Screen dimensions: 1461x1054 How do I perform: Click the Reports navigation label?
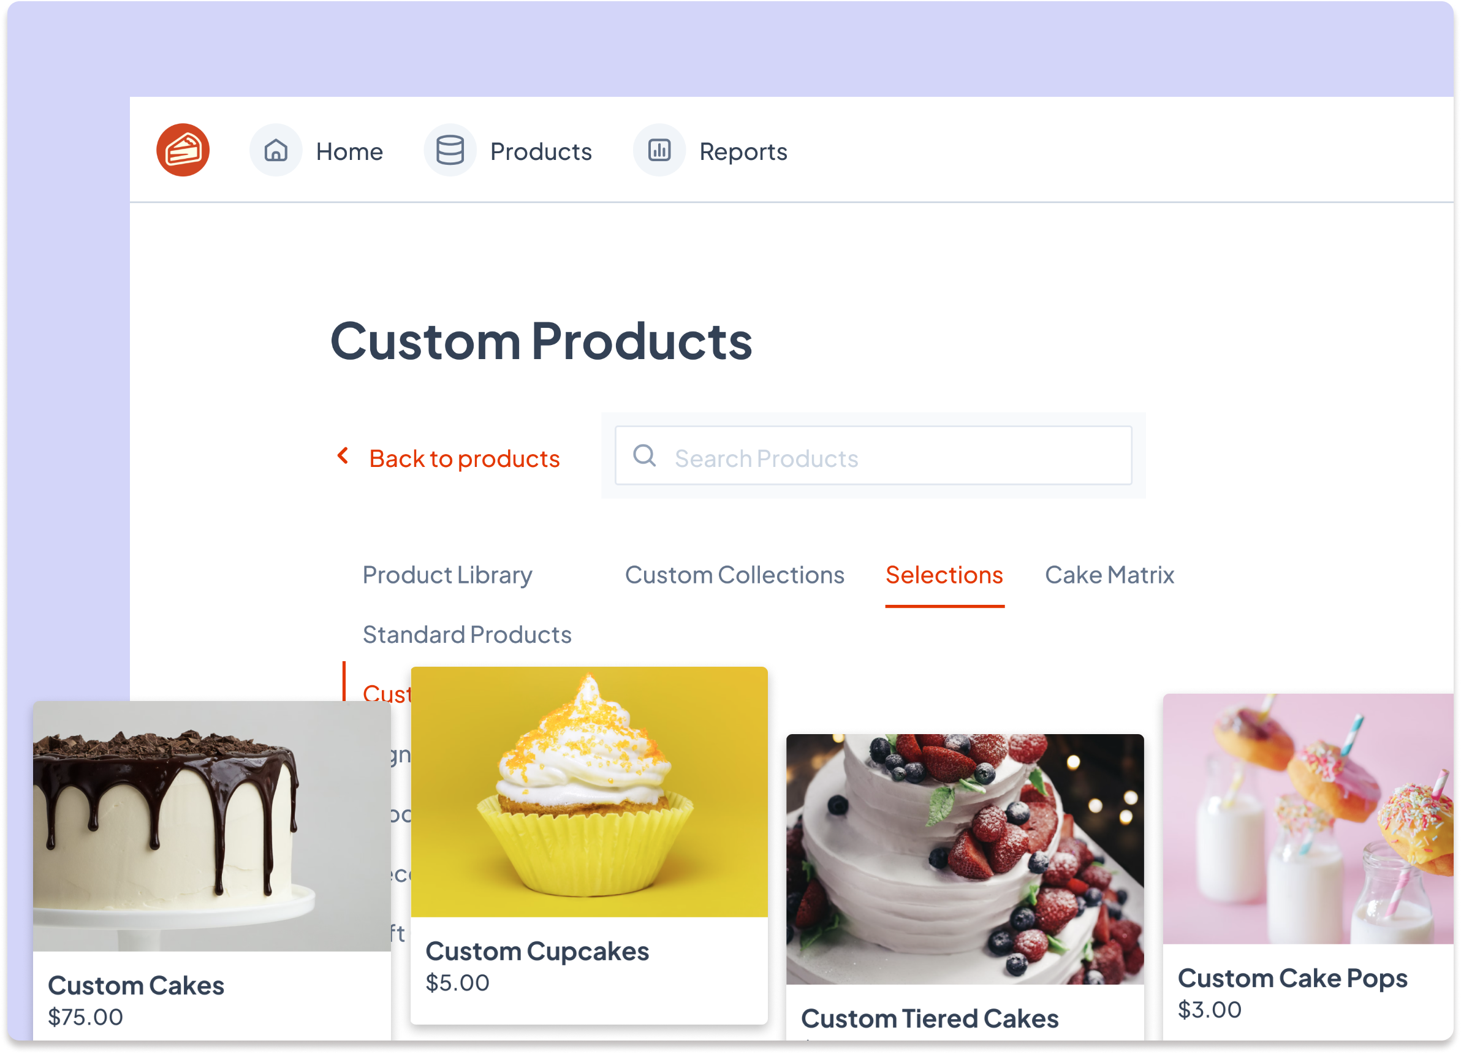pos(743,151)
